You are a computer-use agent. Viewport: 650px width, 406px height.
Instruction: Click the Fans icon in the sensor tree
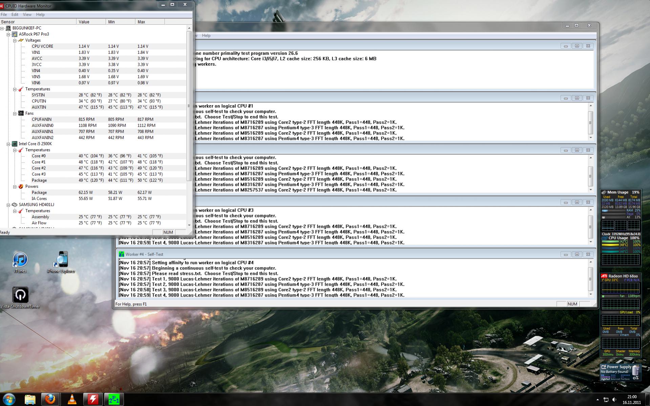(21, 113)
